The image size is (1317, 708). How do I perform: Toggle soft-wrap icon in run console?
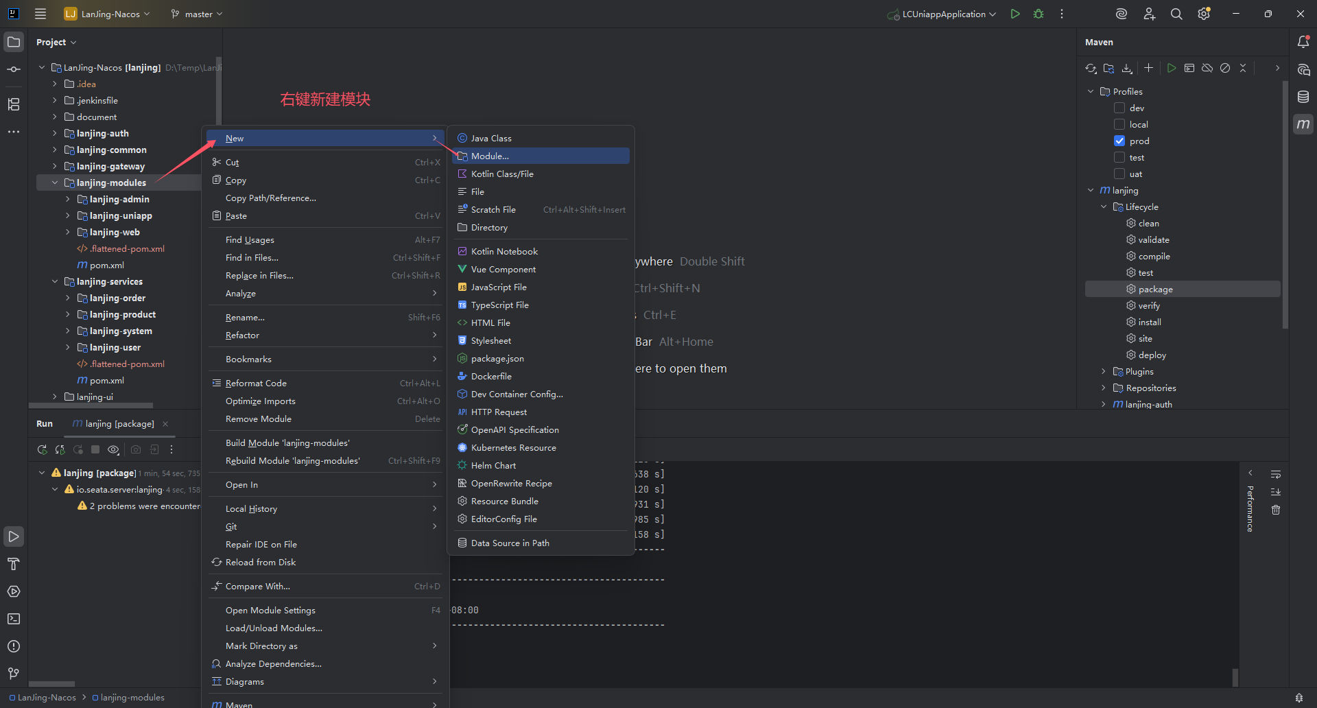point(1276,474)
